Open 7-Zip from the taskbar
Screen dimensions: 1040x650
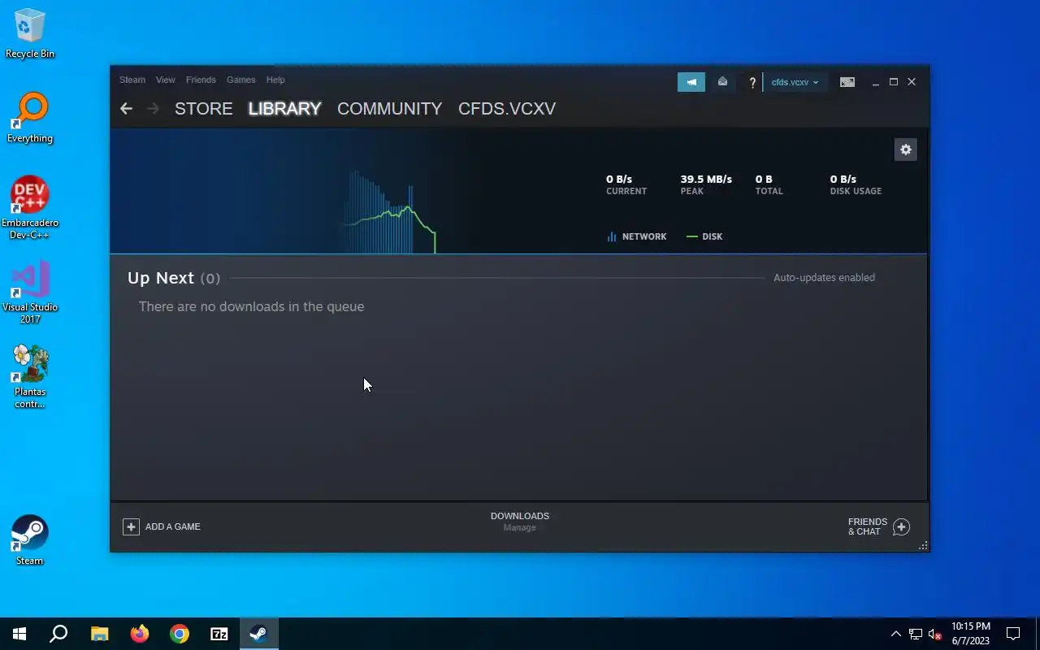tap(219, 634)
